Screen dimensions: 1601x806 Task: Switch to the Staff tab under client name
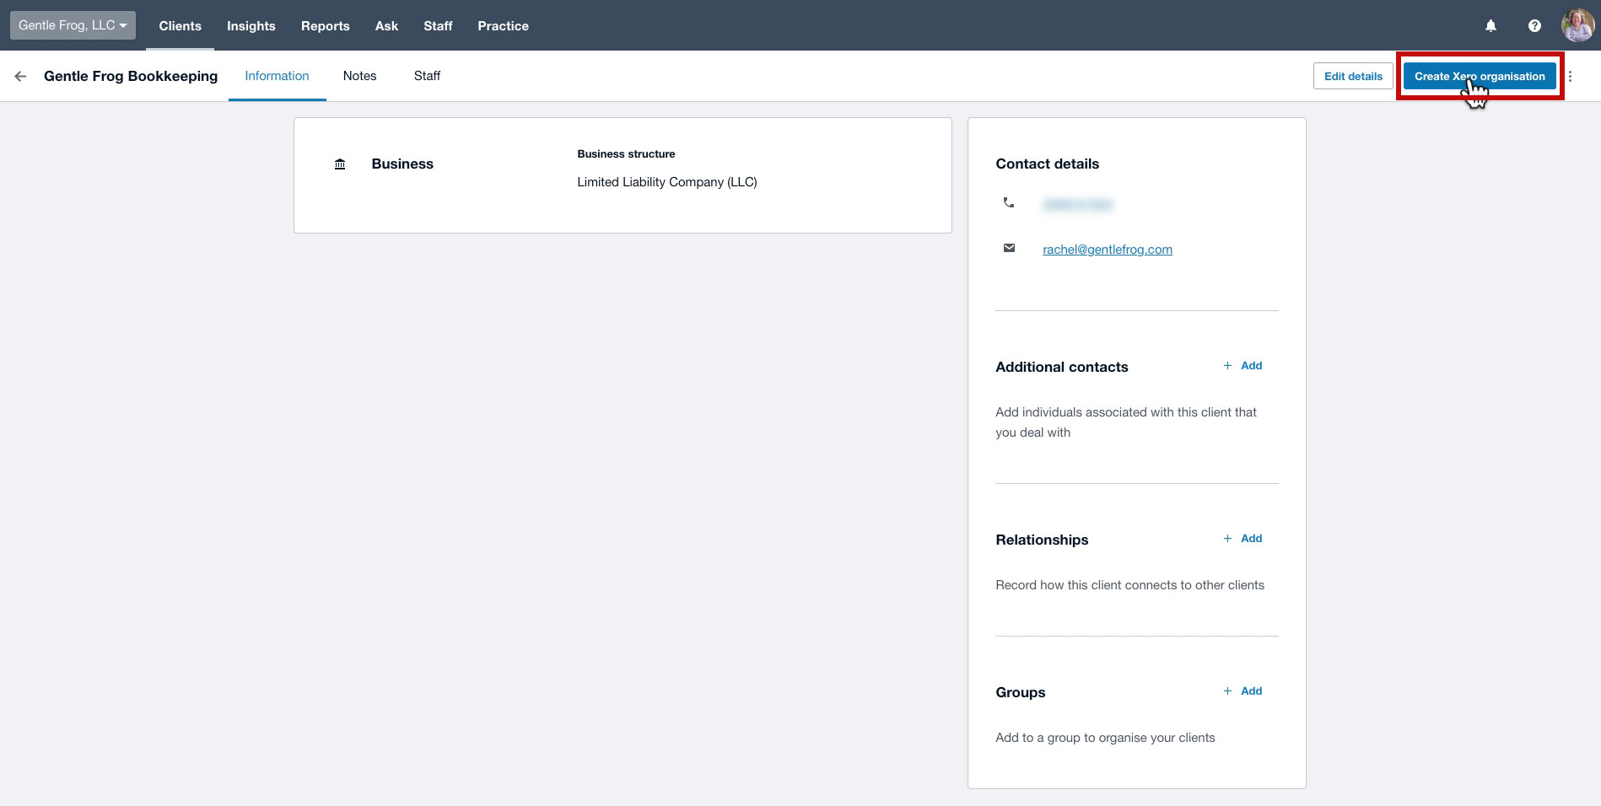[x=427, y=76]
